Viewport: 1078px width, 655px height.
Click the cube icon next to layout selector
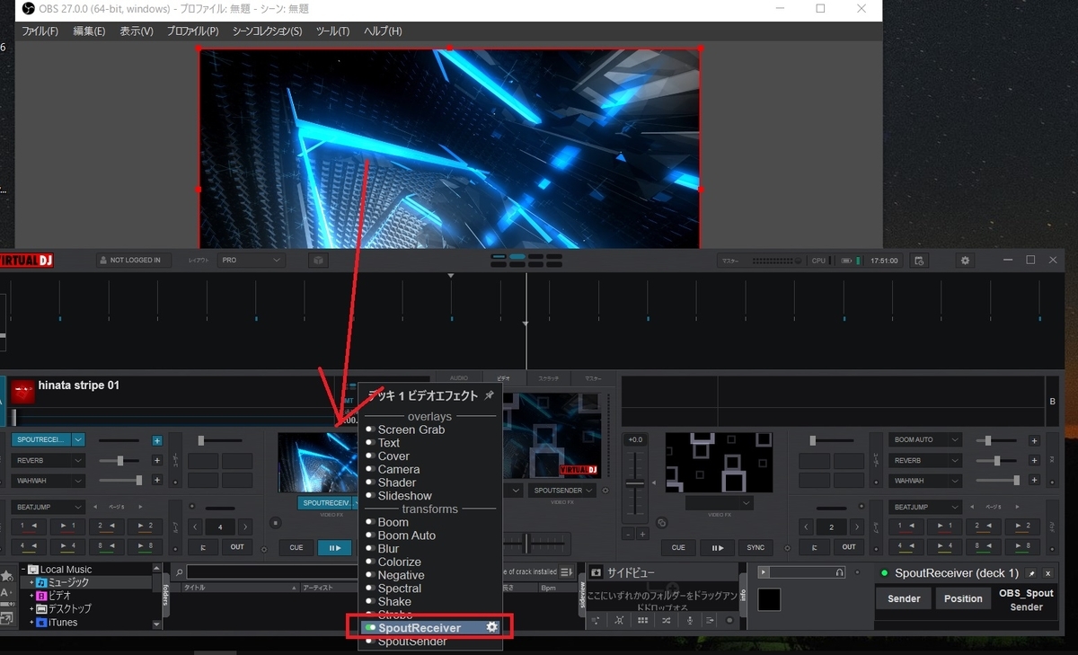point(318,261)
